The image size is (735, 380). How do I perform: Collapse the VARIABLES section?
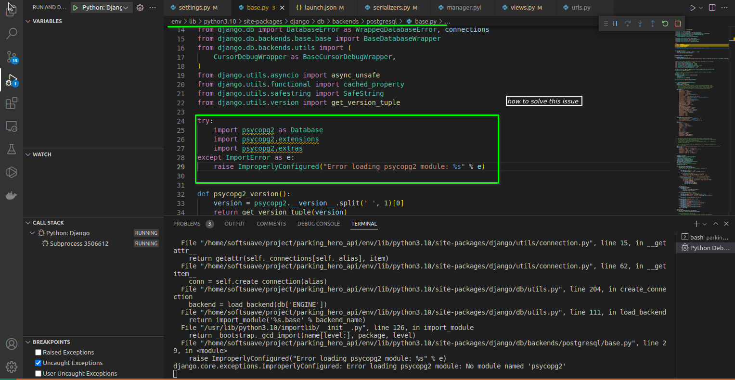click(28, 21)
